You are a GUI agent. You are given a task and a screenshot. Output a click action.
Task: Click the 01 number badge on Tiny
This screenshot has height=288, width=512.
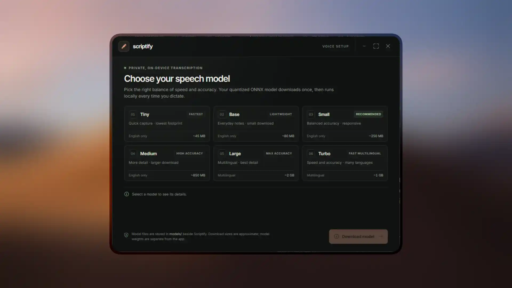pos(133,114)
